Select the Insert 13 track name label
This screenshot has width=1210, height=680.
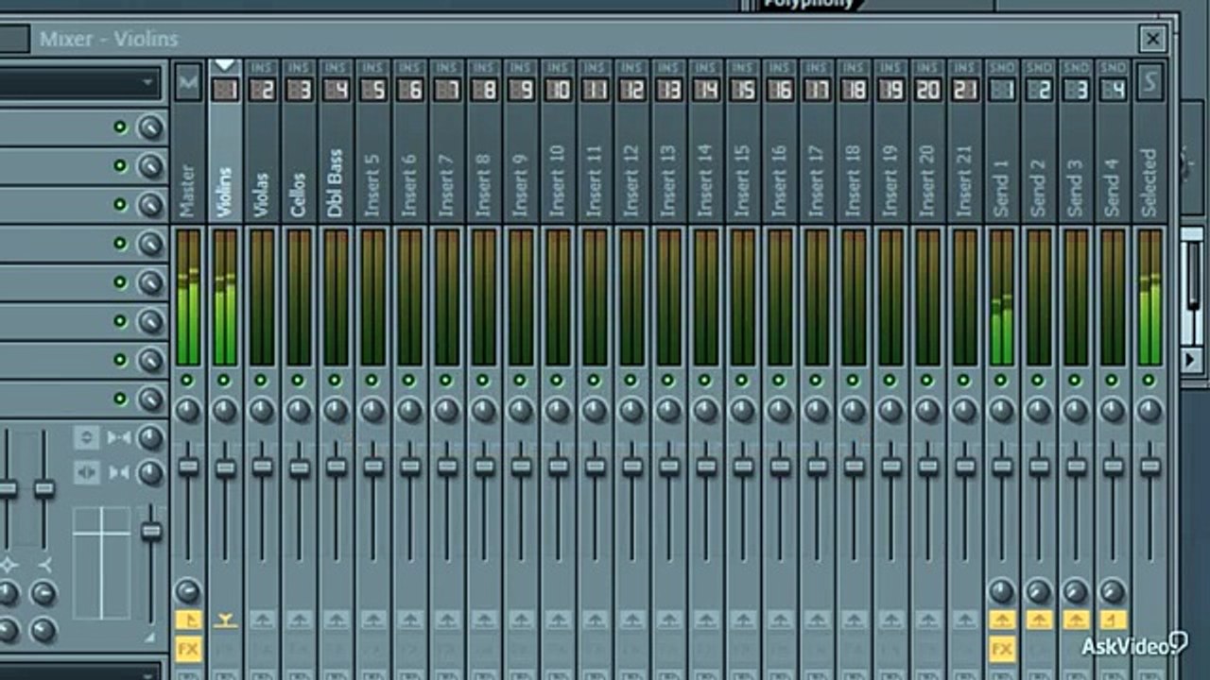pyautogui.click(x=669, y=181)
